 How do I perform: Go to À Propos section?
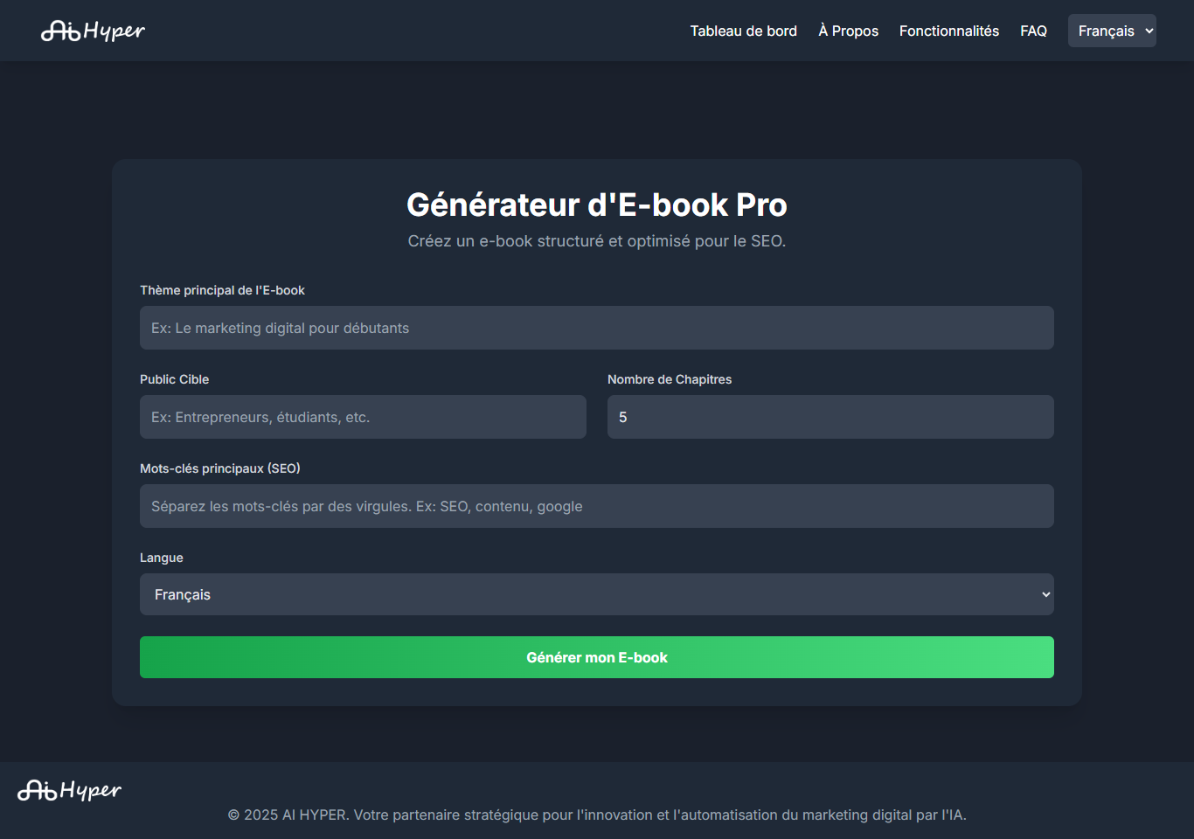[x=848, y=31]
